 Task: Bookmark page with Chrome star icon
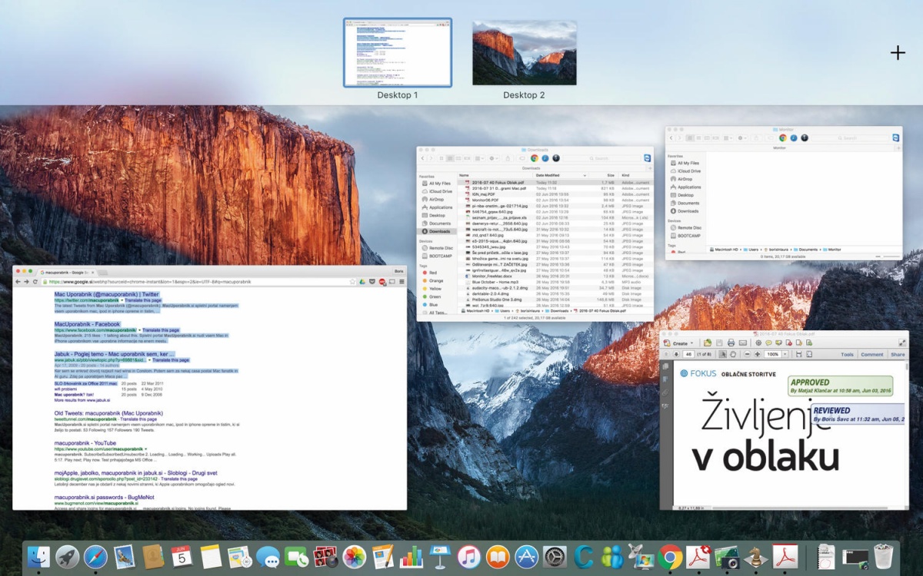352,282
